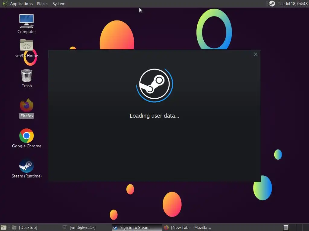
Task: Open the Applications menu
Action: [21, 4]
